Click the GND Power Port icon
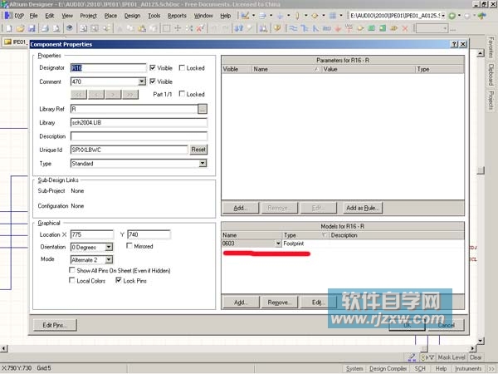Screen dimensions: 498x374 click(x=338, y=28)
